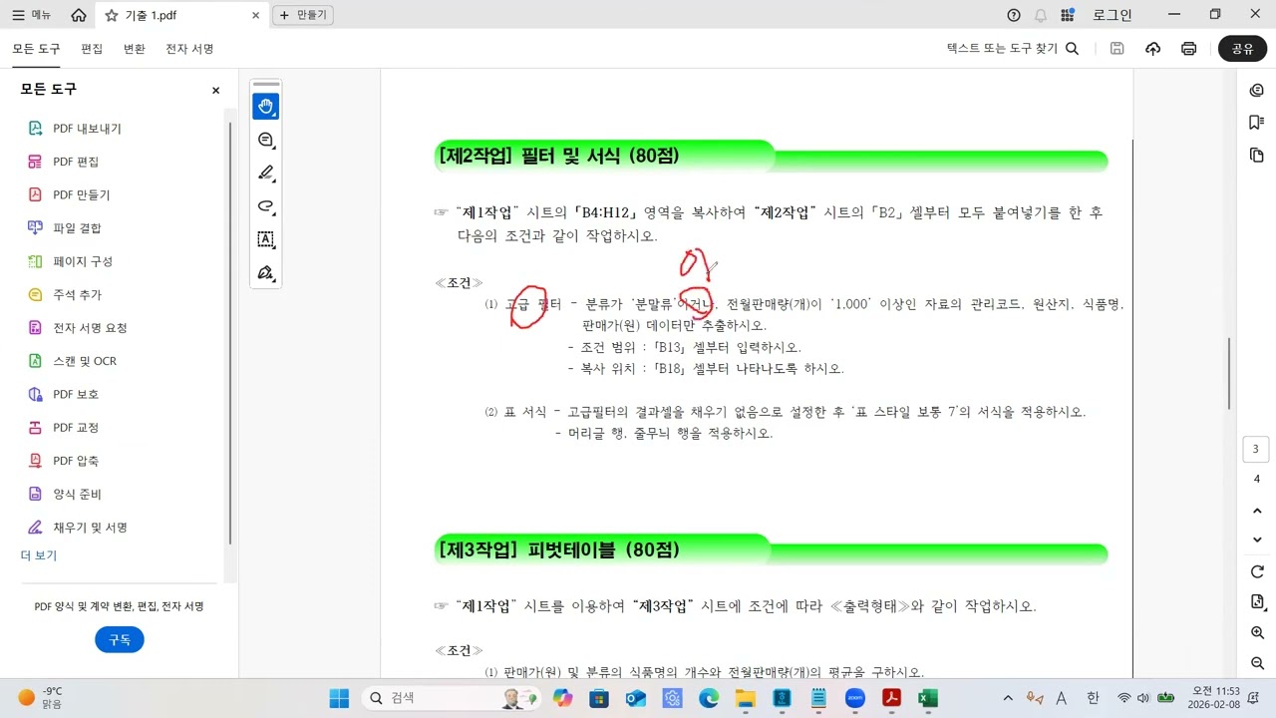
Task: Open the PDF 교정 tool
Action: [x=76, y=428]
